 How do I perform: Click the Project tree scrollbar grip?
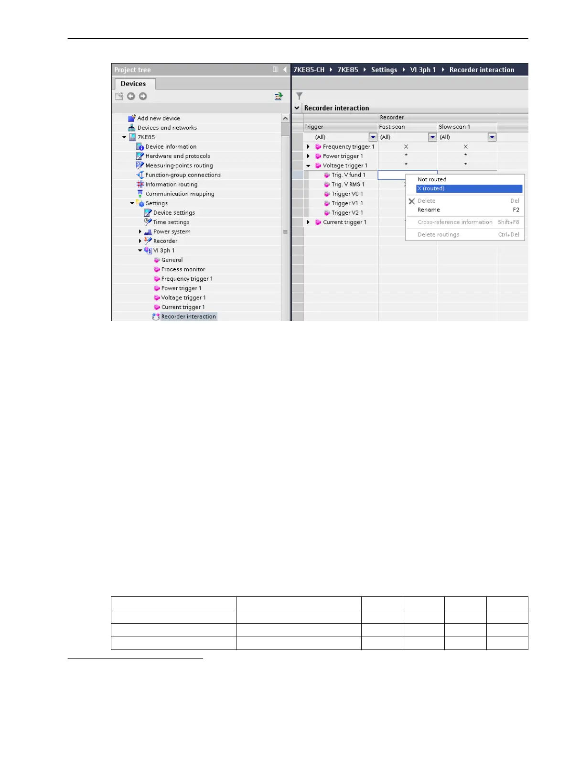coord(285,232)
